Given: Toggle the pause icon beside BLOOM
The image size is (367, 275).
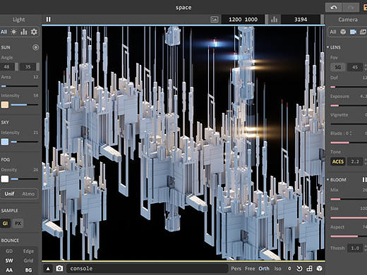Looking at the screenshot, I should click(364, 180).
